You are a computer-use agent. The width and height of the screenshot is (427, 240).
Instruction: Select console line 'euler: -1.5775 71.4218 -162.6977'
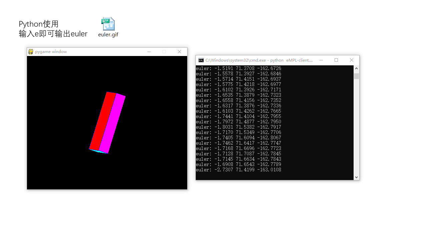(239, 84)
